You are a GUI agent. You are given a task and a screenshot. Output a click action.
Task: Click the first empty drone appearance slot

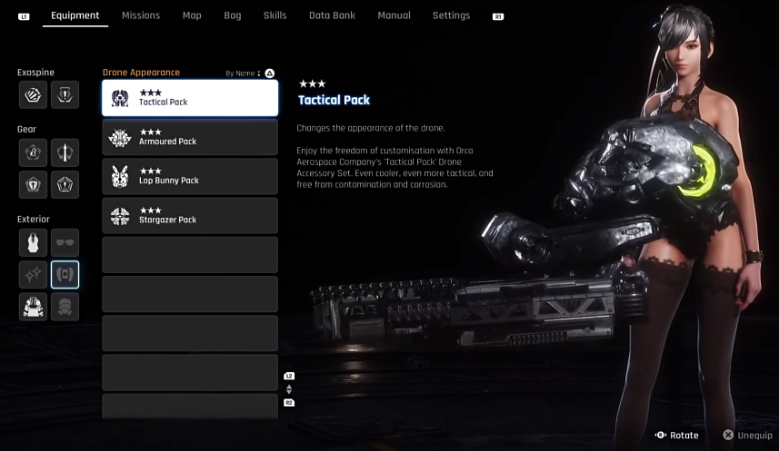(190, 255)
